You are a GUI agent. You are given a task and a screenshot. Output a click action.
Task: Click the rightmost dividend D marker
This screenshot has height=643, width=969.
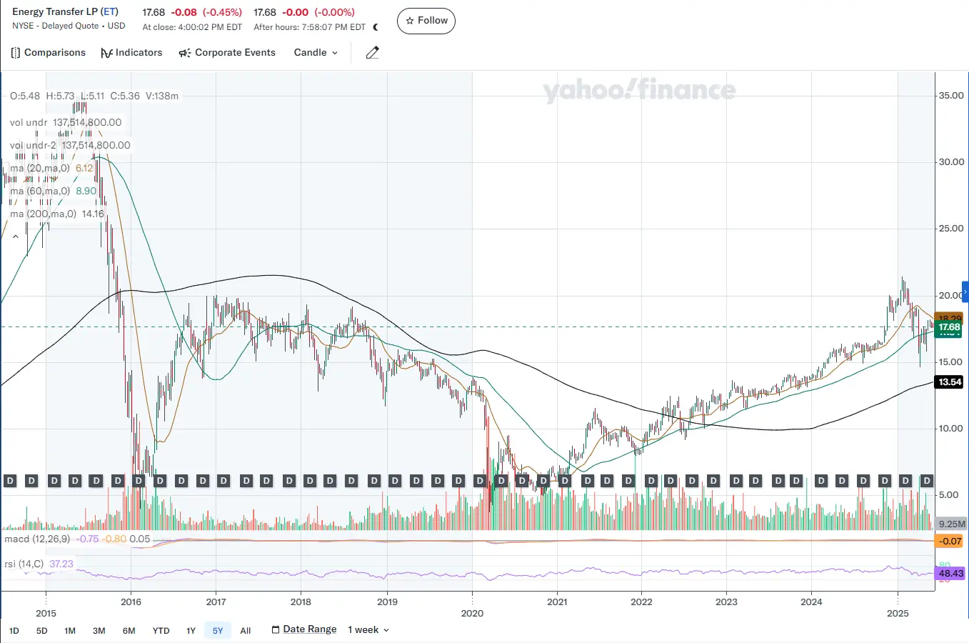(x=927, y=481)
